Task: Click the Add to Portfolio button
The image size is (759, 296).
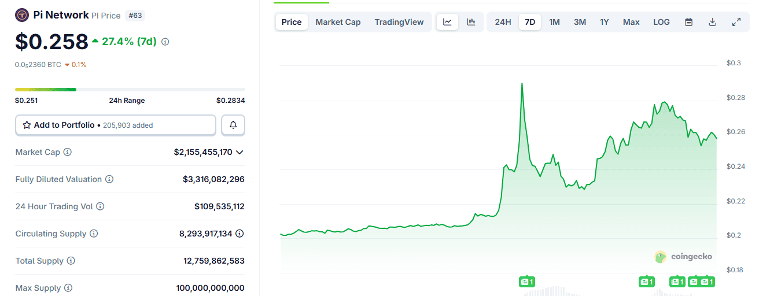Action: coord(116,125)
